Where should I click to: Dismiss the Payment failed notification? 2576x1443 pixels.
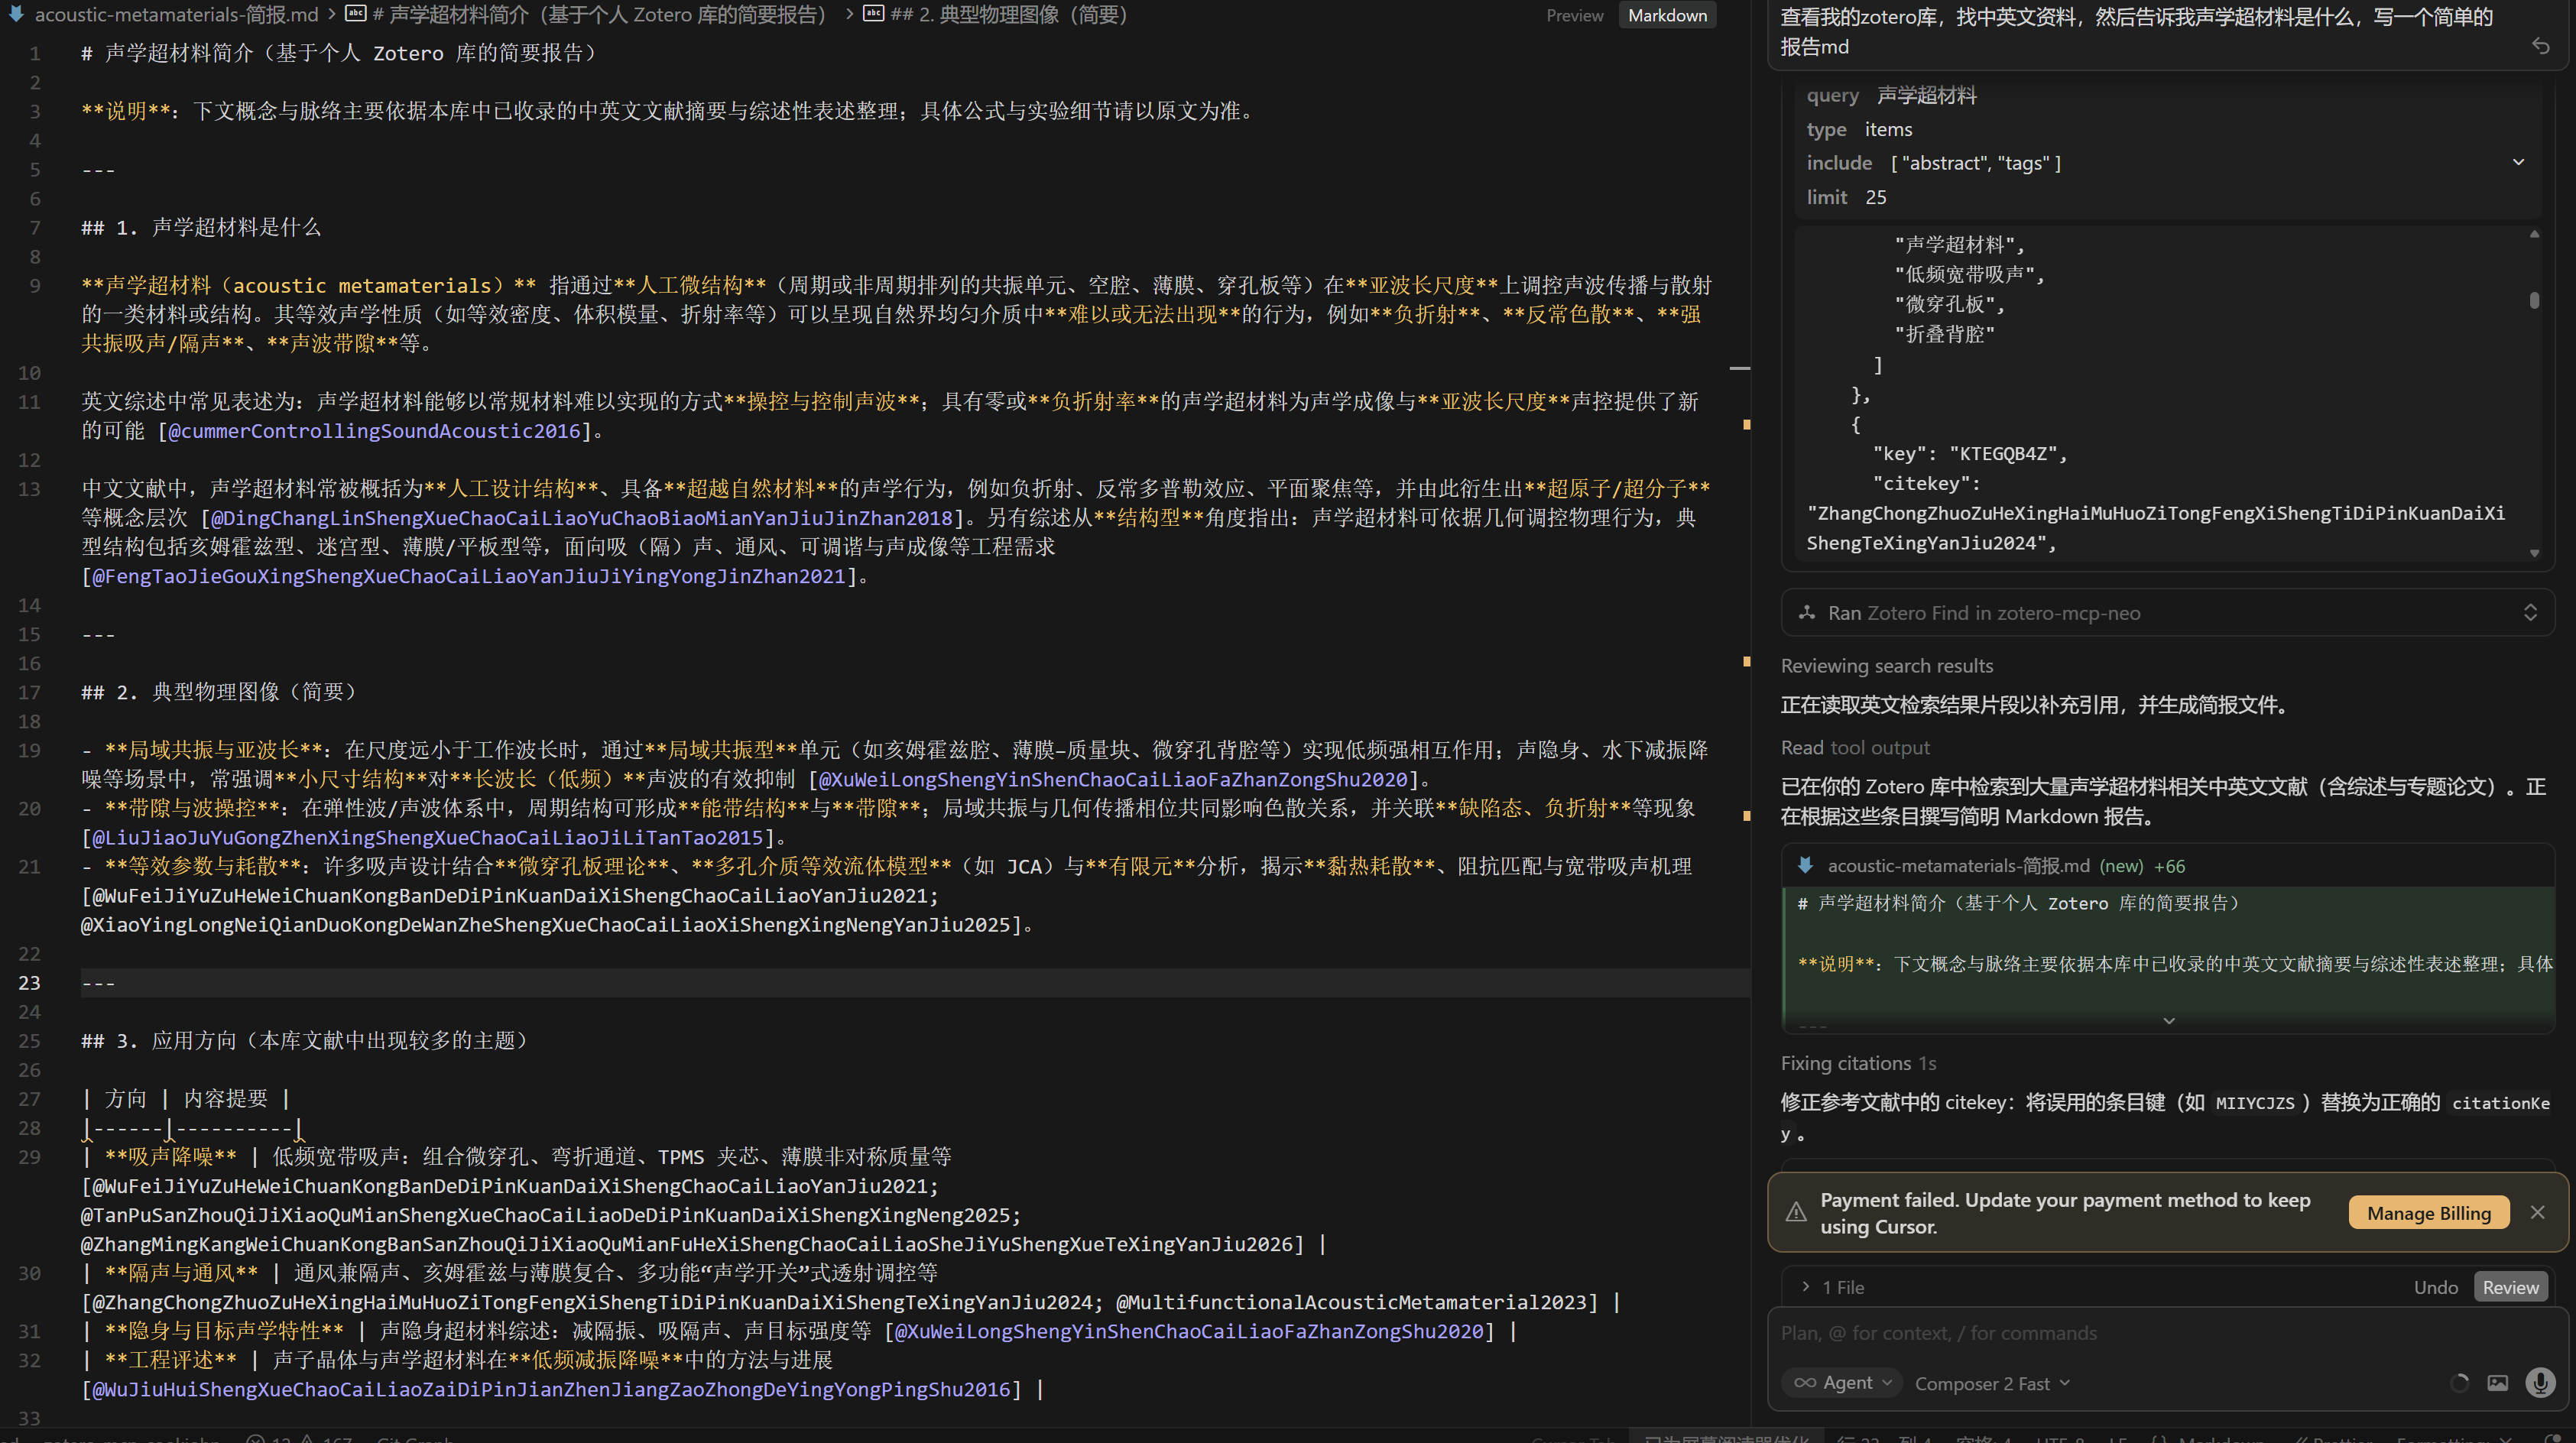coord(2537,1212)
